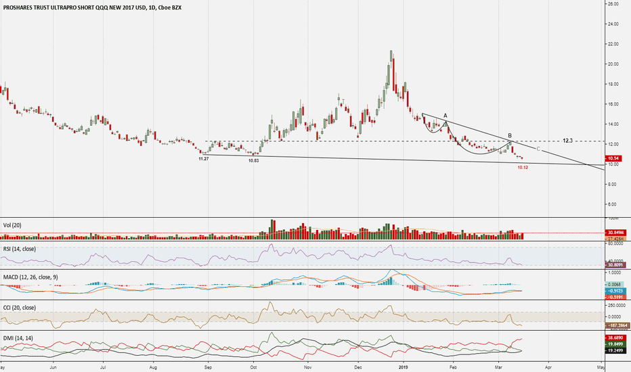The width and height of the screenshot is (631, 372).
Task: Click the Aug label on time axis
Action: pos(152,367)
